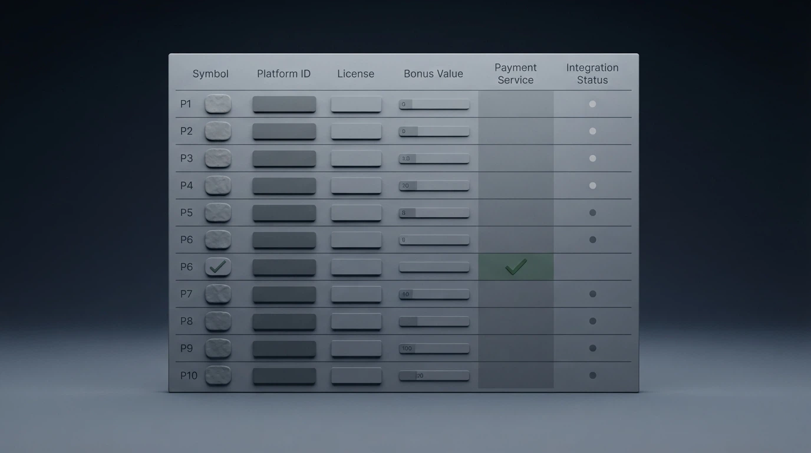Click the License field in row P8
The image size is (811, 453).
tap(356, 321)
